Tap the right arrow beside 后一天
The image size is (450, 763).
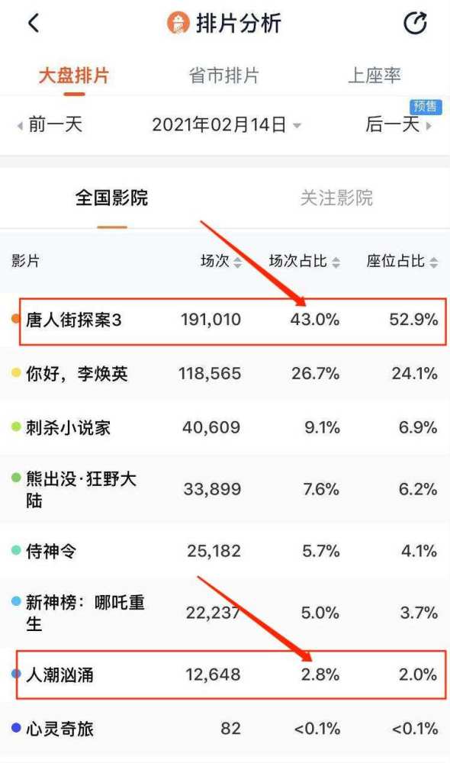click(x=429, y=126)
